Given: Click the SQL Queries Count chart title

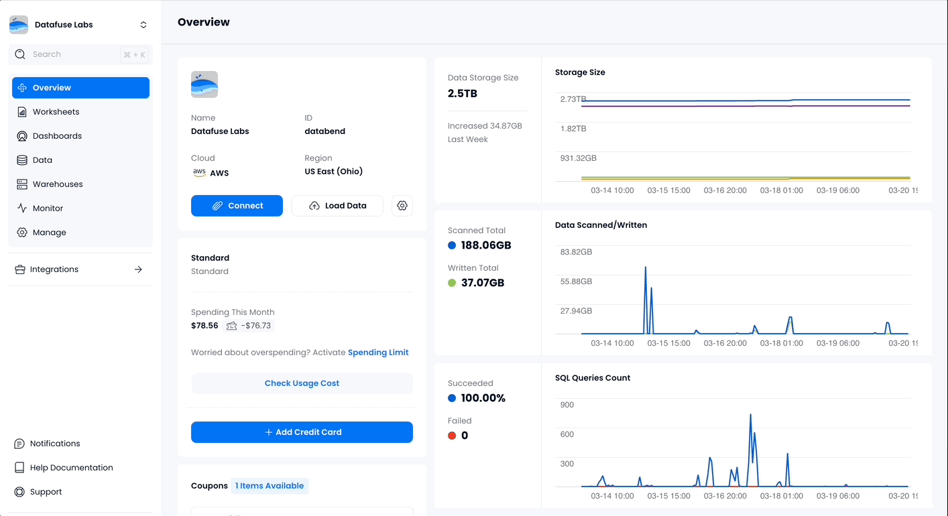Looking at the screenshot, I should (x=593, y=378).
